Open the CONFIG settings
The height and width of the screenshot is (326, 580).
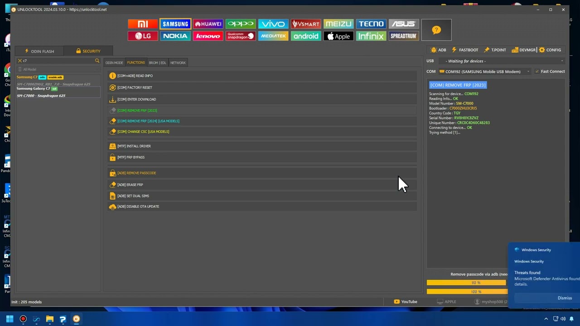point(550,50)
